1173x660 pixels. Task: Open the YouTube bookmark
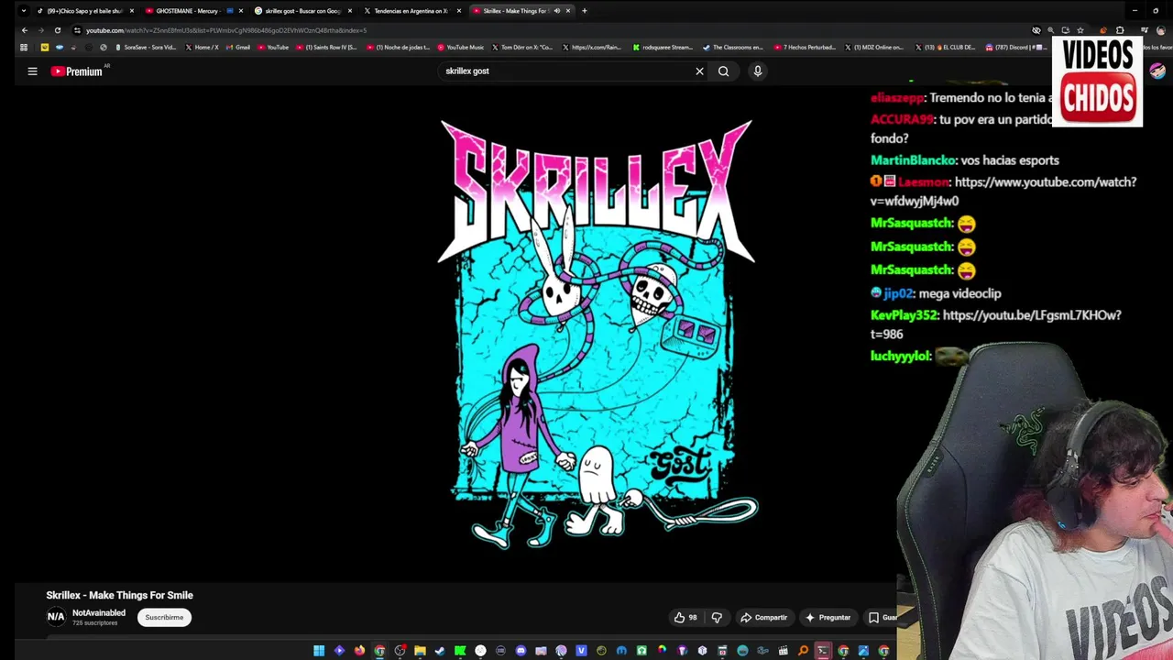pos(273,47)
